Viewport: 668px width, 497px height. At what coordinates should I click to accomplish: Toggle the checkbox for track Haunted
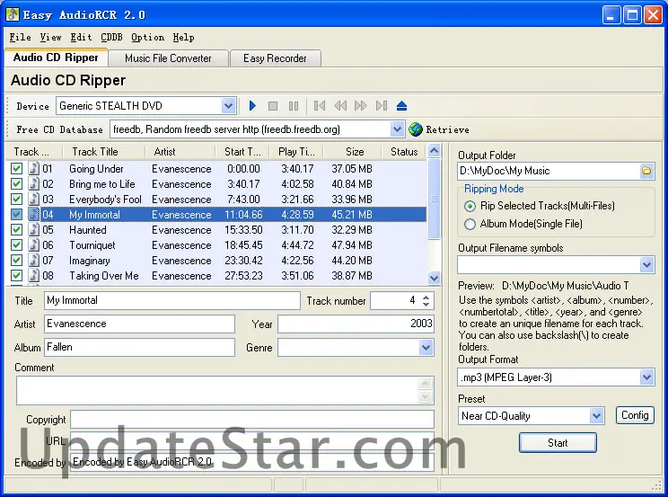pos(17,230)
